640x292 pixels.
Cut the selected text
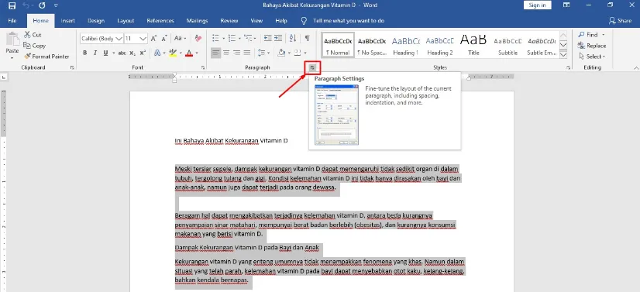33,35
